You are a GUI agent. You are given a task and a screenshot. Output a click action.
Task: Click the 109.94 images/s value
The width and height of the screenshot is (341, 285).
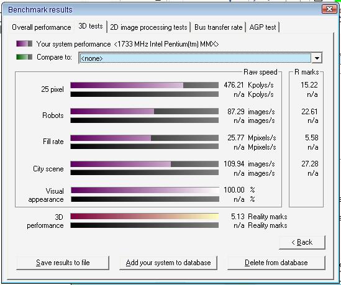coord(249,164)
